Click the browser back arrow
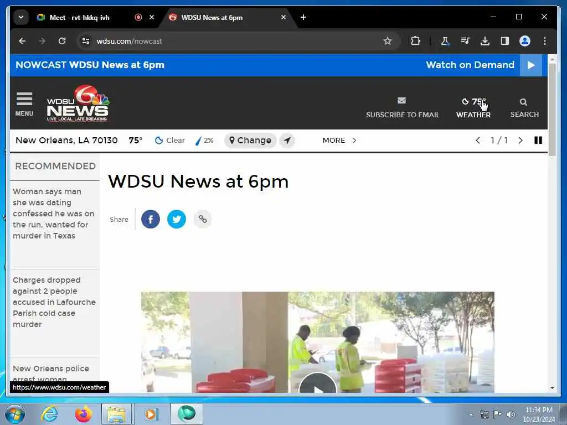Image resolution: width=567 pixels, height=425 pixels. [22, 41]
